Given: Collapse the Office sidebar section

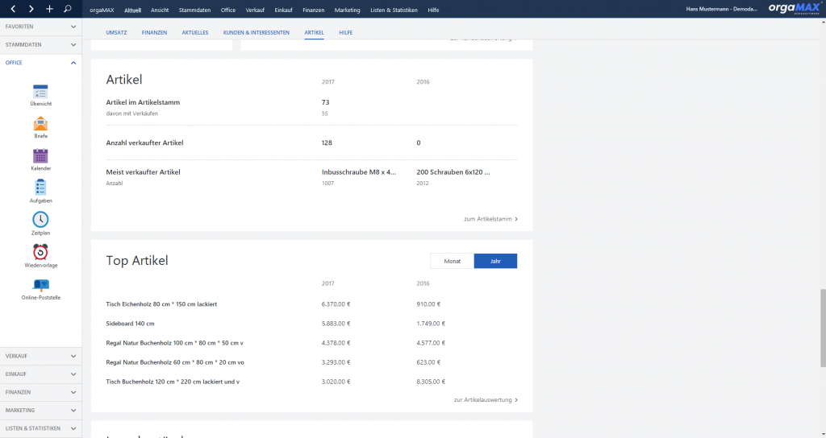Looking at the screenshot, I should [x=40, y=63].
